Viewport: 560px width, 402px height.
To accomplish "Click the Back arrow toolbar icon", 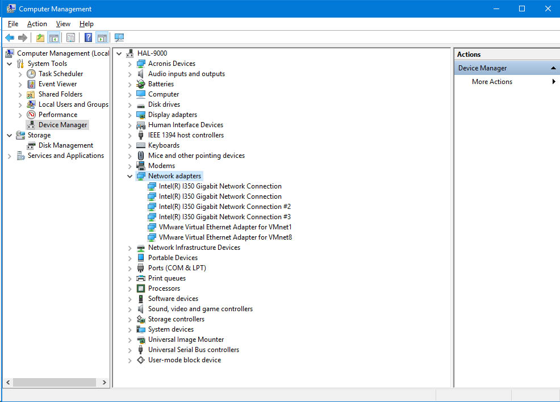I will (10, 37).
